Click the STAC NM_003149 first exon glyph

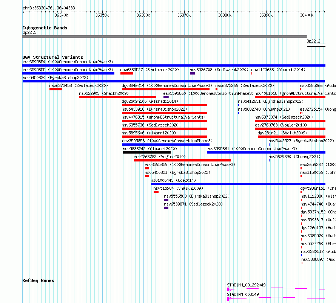point(228,299)
